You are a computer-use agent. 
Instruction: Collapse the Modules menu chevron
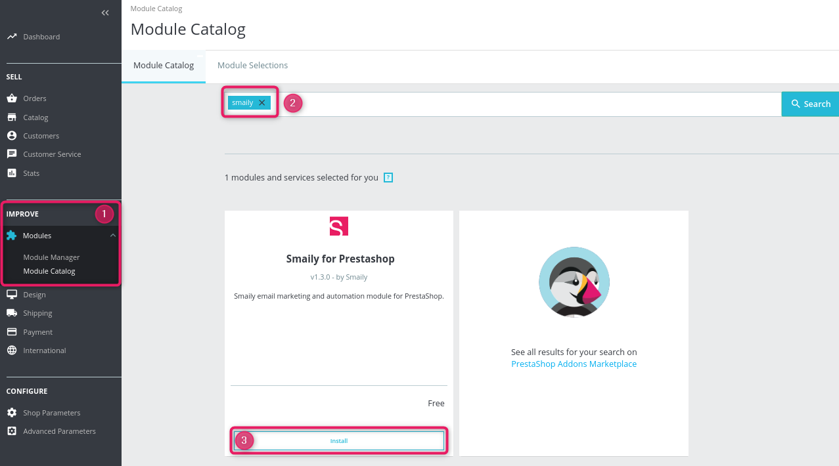coord(113,236)
